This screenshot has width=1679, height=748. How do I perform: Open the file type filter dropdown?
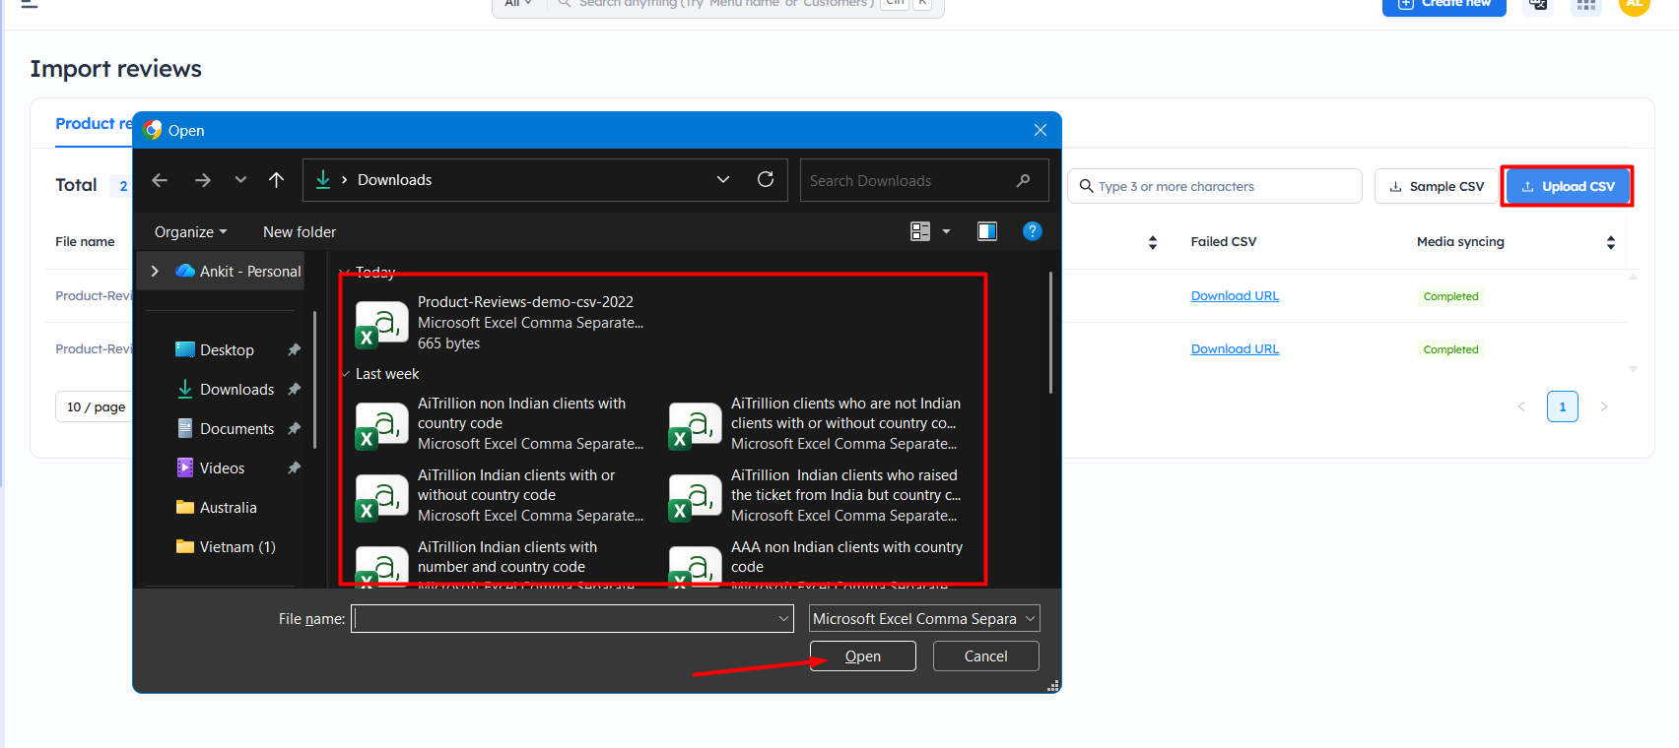(923, 619)
